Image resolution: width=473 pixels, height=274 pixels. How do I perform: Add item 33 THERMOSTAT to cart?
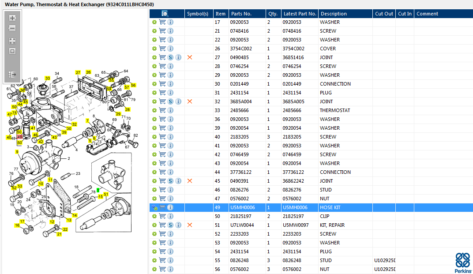[x=162, y=110]
